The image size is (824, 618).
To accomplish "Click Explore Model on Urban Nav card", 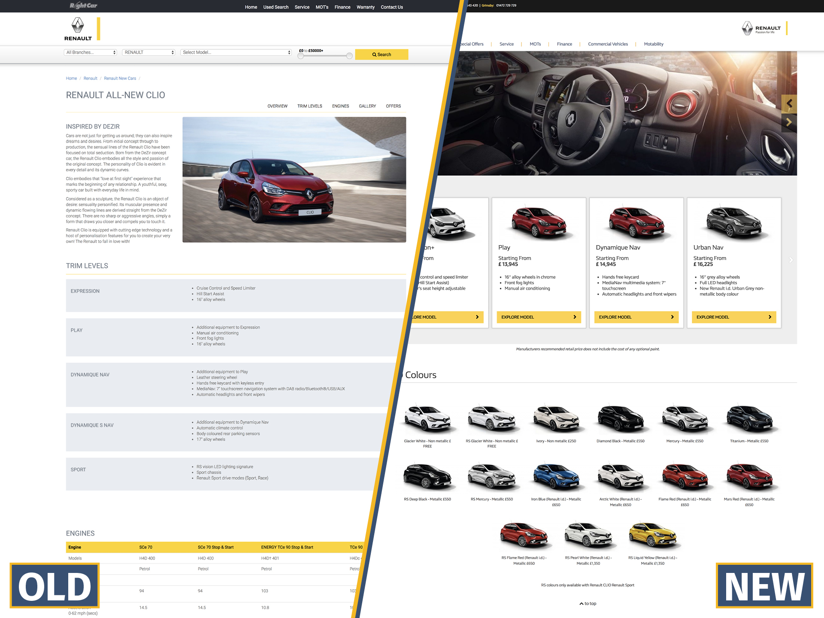I will (x=734, y=317).
